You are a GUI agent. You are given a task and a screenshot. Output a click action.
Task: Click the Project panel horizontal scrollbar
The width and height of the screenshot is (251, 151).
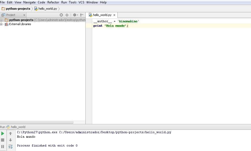pos(37,122)
